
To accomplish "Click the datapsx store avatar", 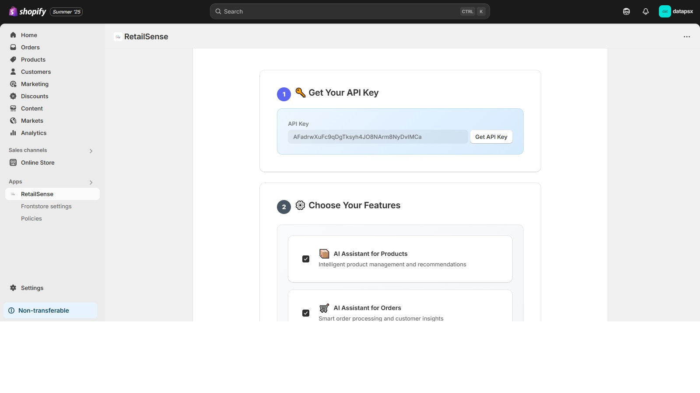I will point(665,11).
